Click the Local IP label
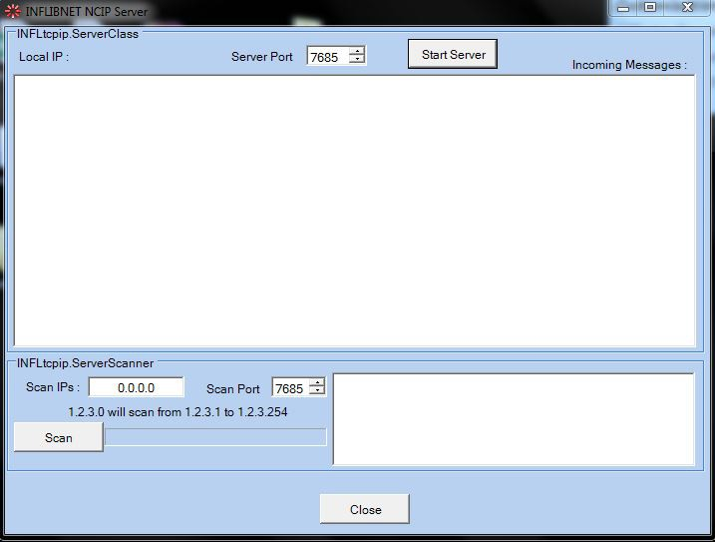 (x=44, y=57)
